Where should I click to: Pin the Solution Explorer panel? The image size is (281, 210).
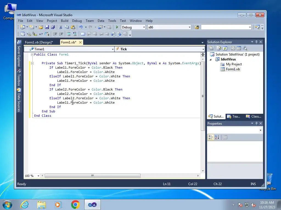coord(256,42)
